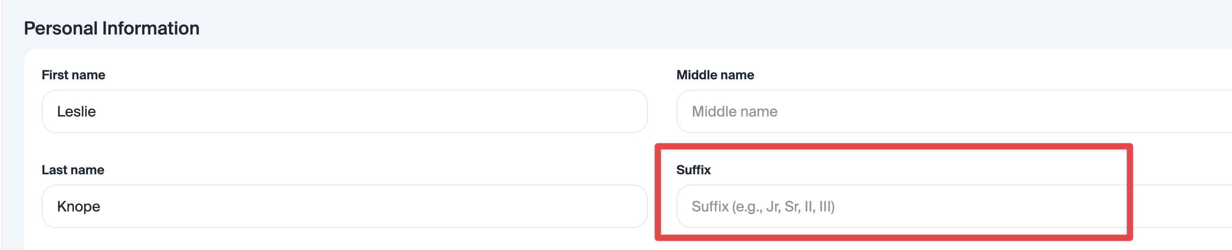The width and height of the screenshot is (1232, 250).
Task: Click the "Suffix (e.g., Jr, Sr, II, III)" placeholder
Action: [763, 207]
